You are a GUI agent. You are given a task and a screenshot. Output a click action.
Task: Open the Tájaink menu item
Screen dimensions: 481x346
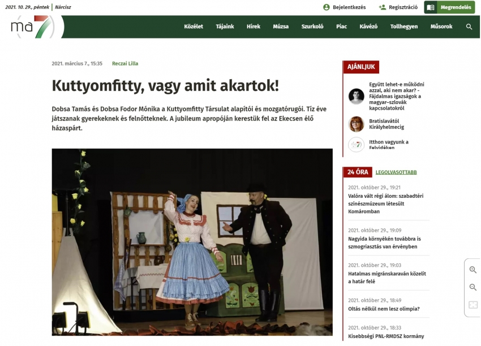click(x=225, y=27)
